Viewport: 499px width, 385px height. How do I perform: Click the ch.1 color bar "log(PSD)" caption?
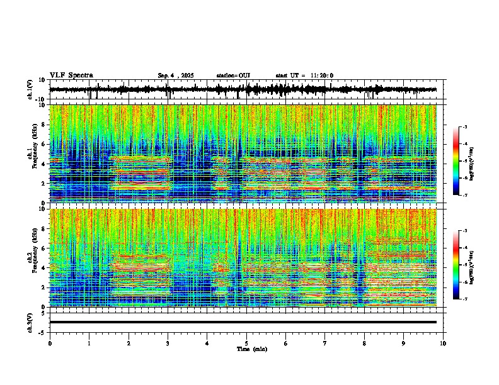(x=472, y=164)
